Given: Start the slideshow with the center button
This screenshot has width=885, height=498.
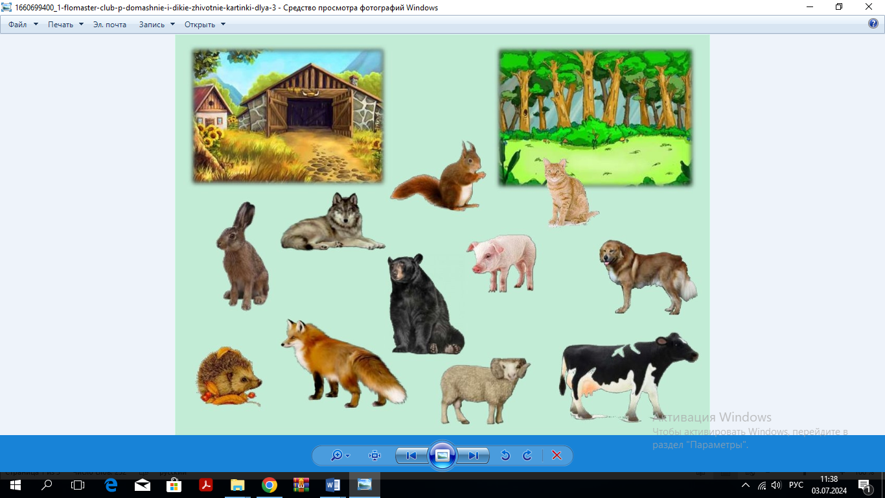Looking at the screenshot, I should [442, 455].
